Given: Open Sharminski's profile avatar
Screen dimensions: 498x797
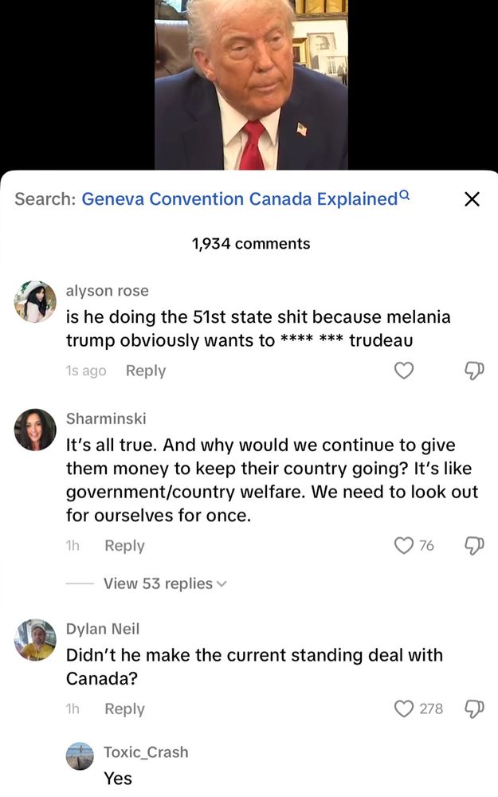Looking at the screenshot, I should click(x=35, y=430).
